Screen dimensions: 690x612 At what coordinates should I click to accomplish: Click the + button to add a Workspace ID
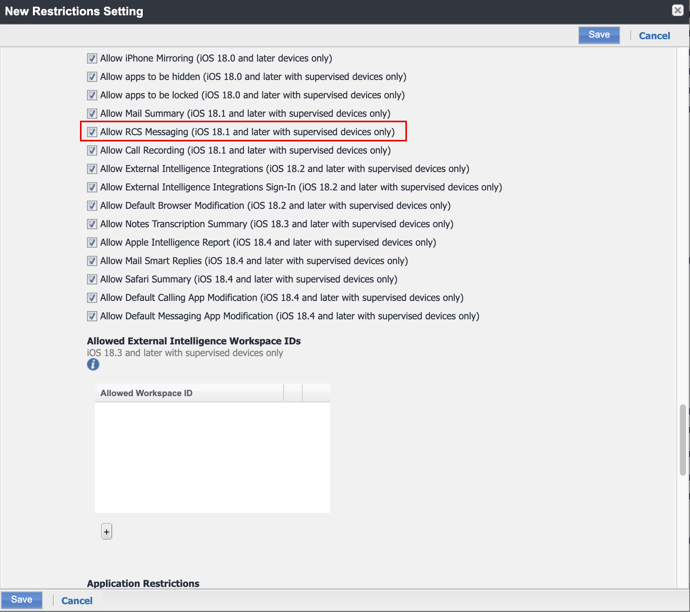click(106, 532)
